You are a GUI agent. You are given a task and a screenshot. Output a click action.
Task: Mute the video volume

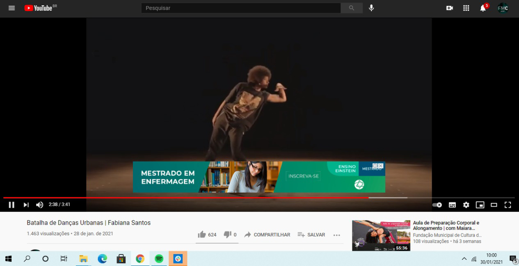tap(39, 205)
